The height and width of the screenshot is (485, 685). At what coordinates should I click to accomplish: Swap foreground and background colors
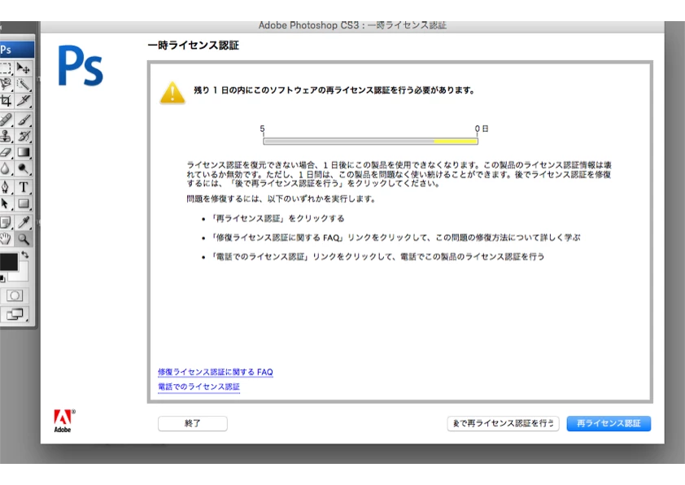click(x=25, y=254)
